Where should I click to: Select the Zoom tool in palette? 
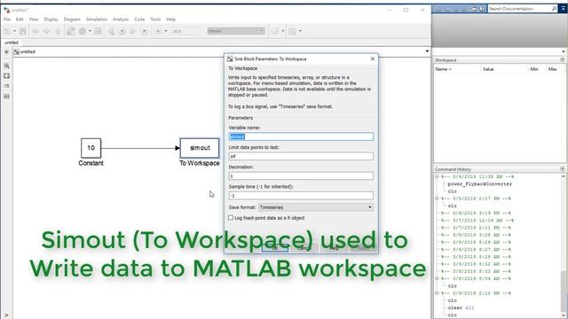(6, 66)
